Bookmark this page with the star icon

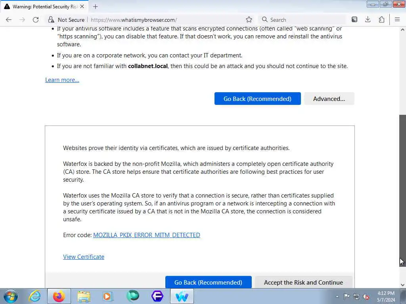[x=249, y=20]
